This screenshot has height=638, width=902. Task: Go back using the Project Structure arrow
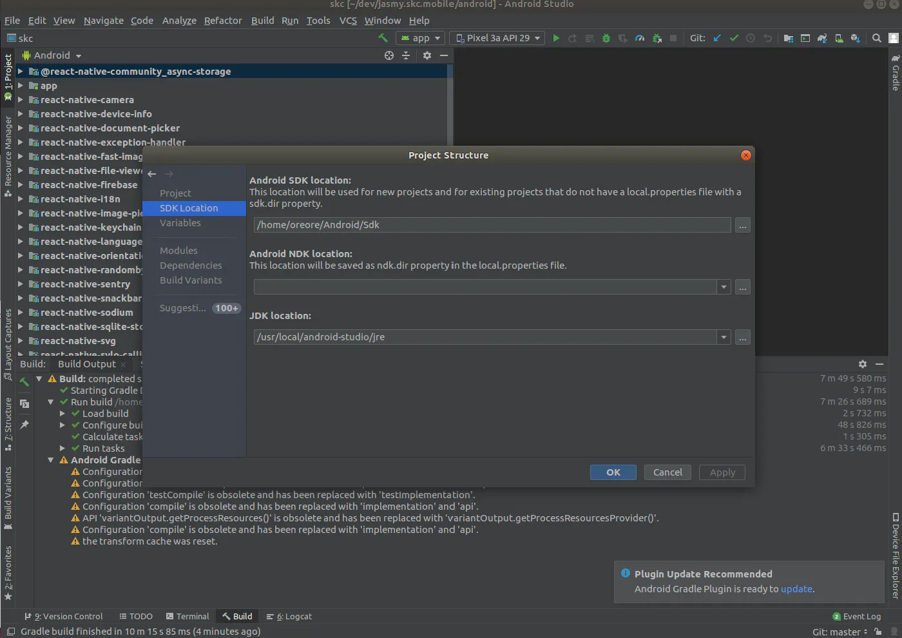[x=152, y=174]
